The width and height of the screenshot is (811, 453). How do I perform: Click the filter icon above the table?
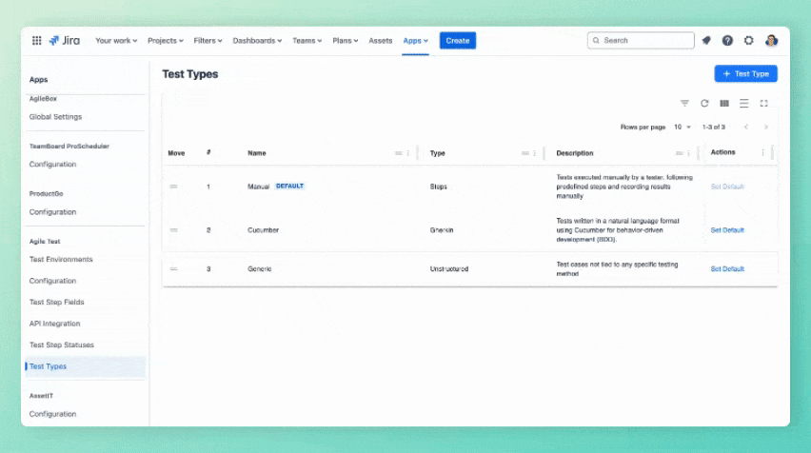684,103
